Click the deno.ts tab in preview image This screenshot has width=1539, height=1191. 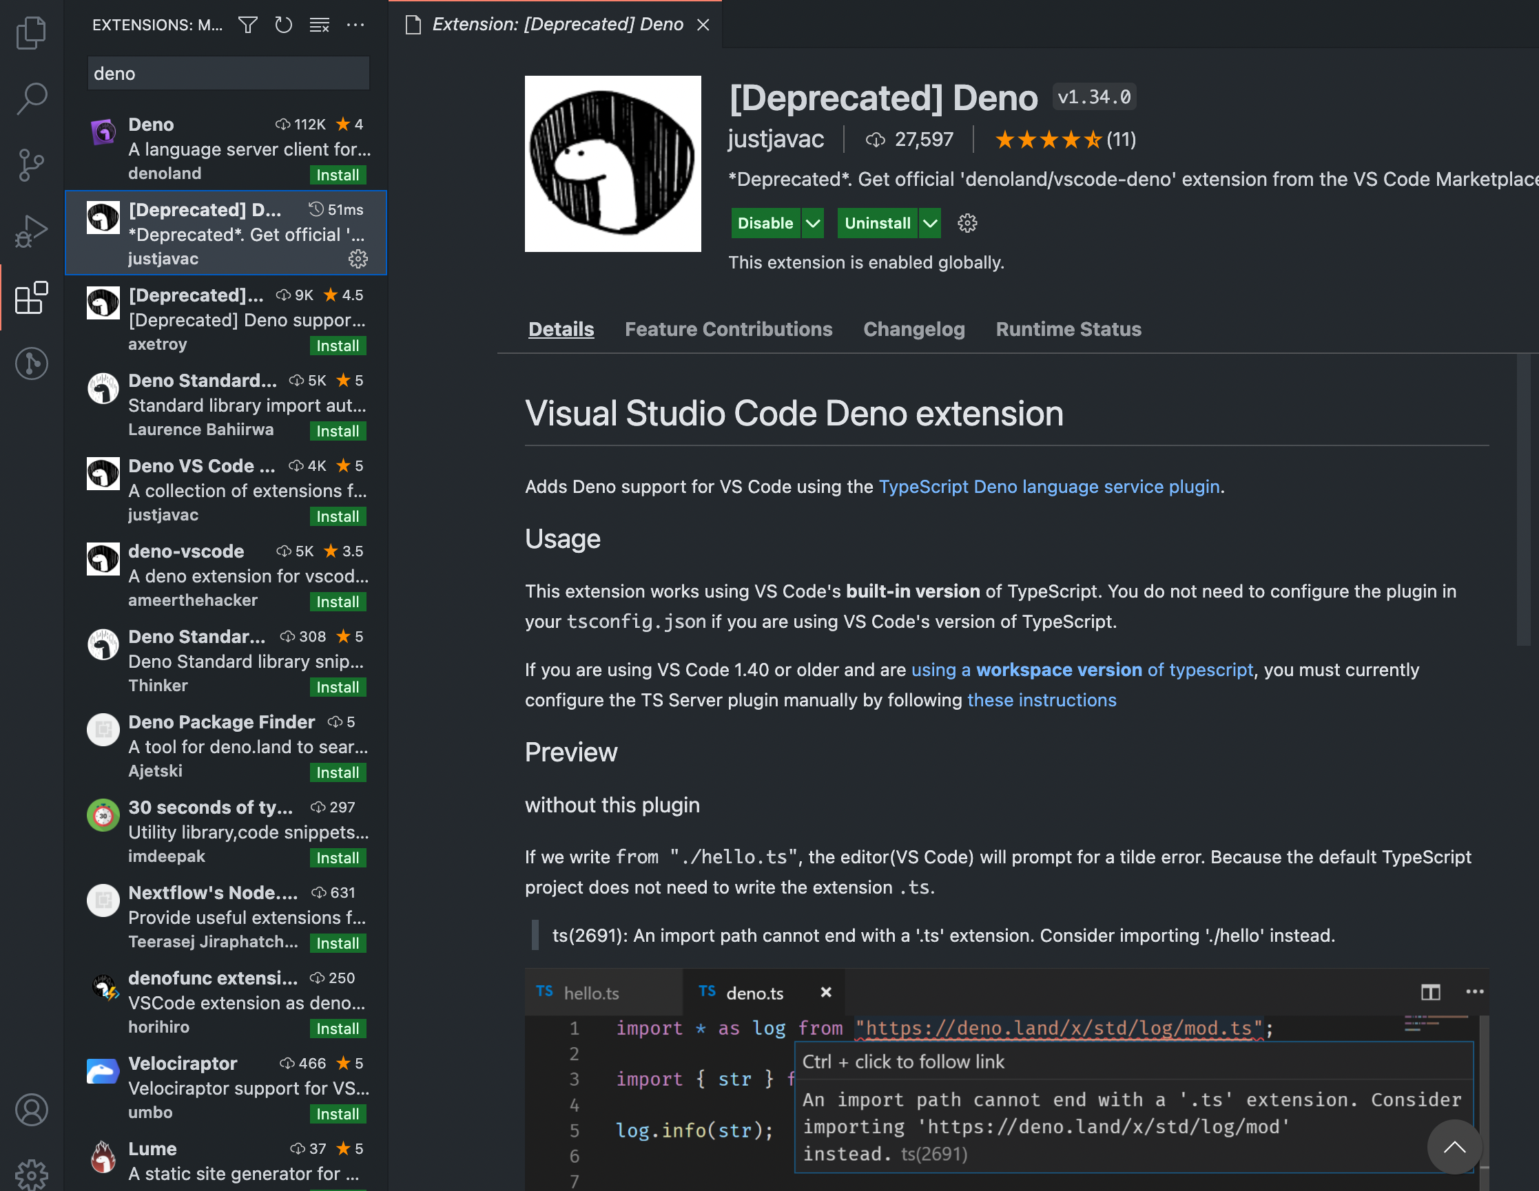click(755, 993)
